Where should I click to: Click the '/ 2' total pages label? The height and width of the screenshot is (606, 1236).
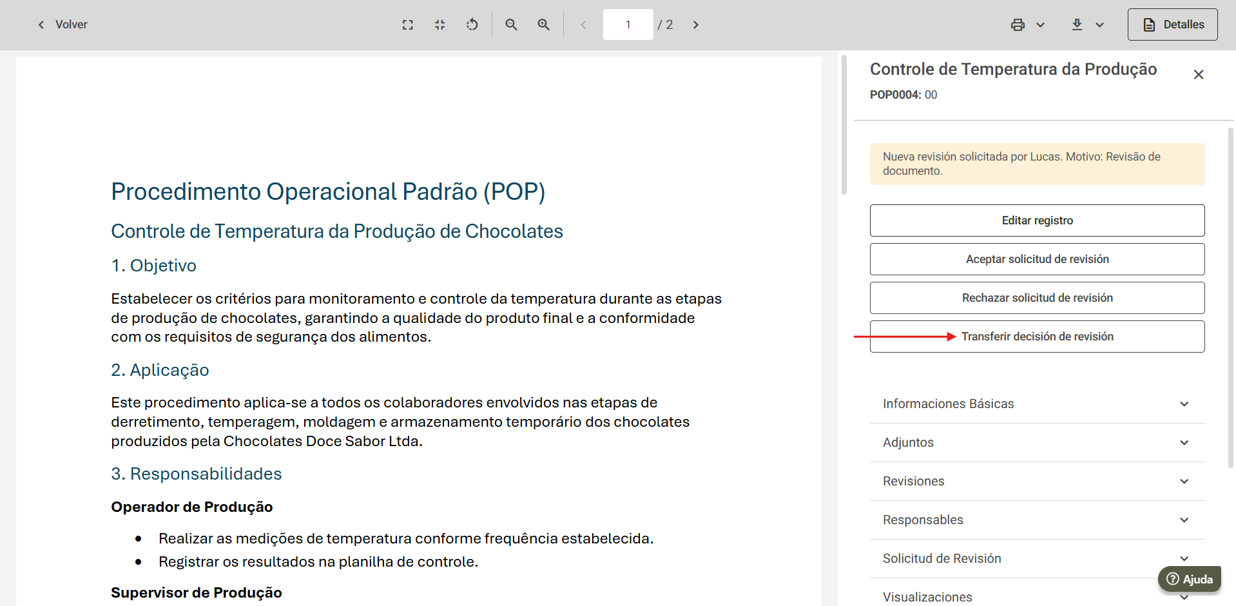pos(665,24)
